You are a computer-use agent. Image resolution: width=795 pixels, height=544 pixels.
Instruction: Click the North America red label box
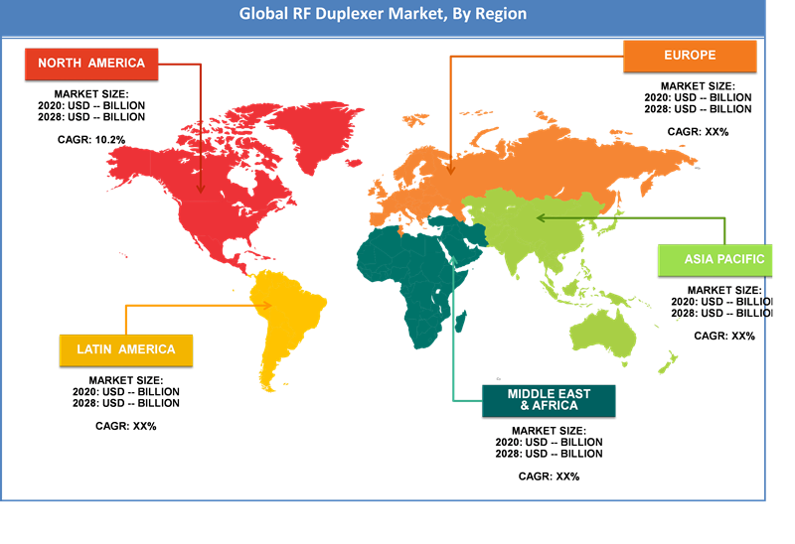tap(91, 64)
